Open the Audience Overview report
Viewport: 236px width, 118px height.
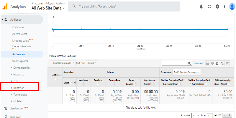pos(18,27)
